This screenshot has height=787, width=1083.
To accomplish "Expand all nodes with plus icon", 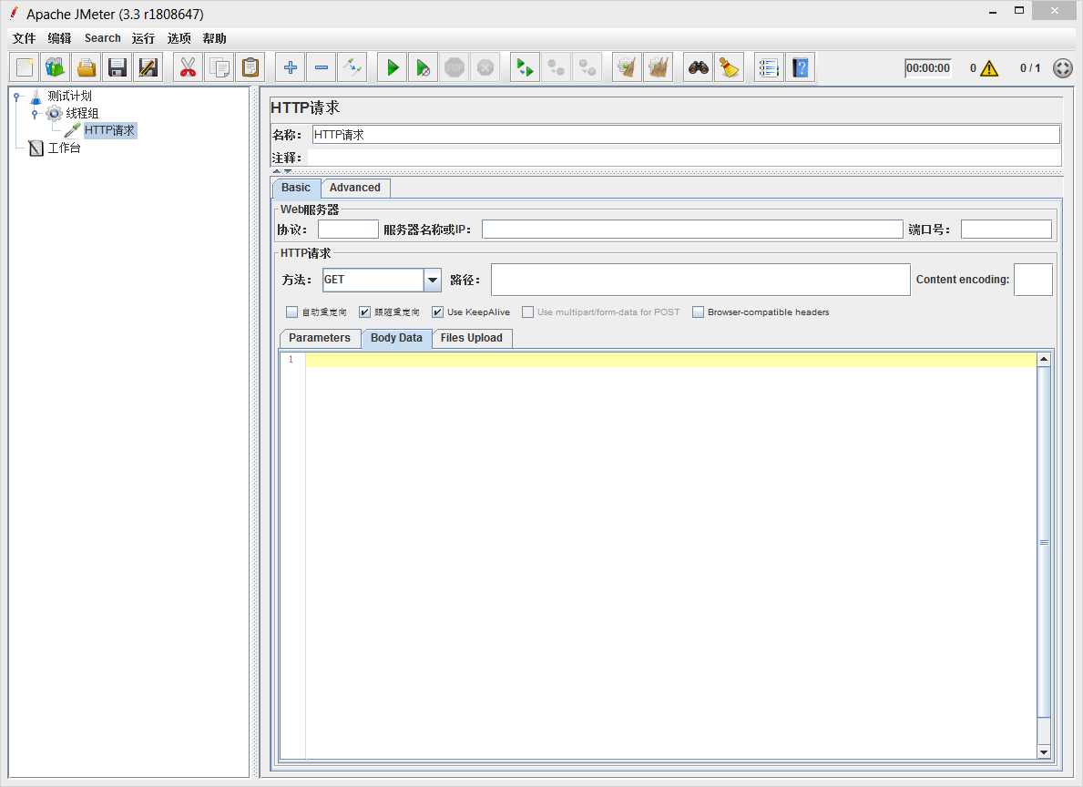I will (x=290, y=67).
